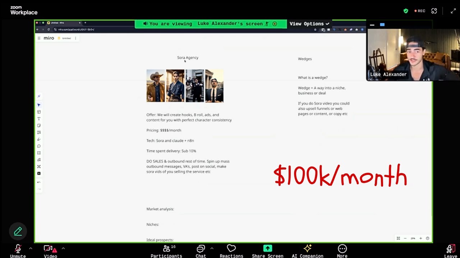This screenshot has height=258, width=460.
Task: Click the man in suit and sunglasses image
Action: (x=214, y=86)
